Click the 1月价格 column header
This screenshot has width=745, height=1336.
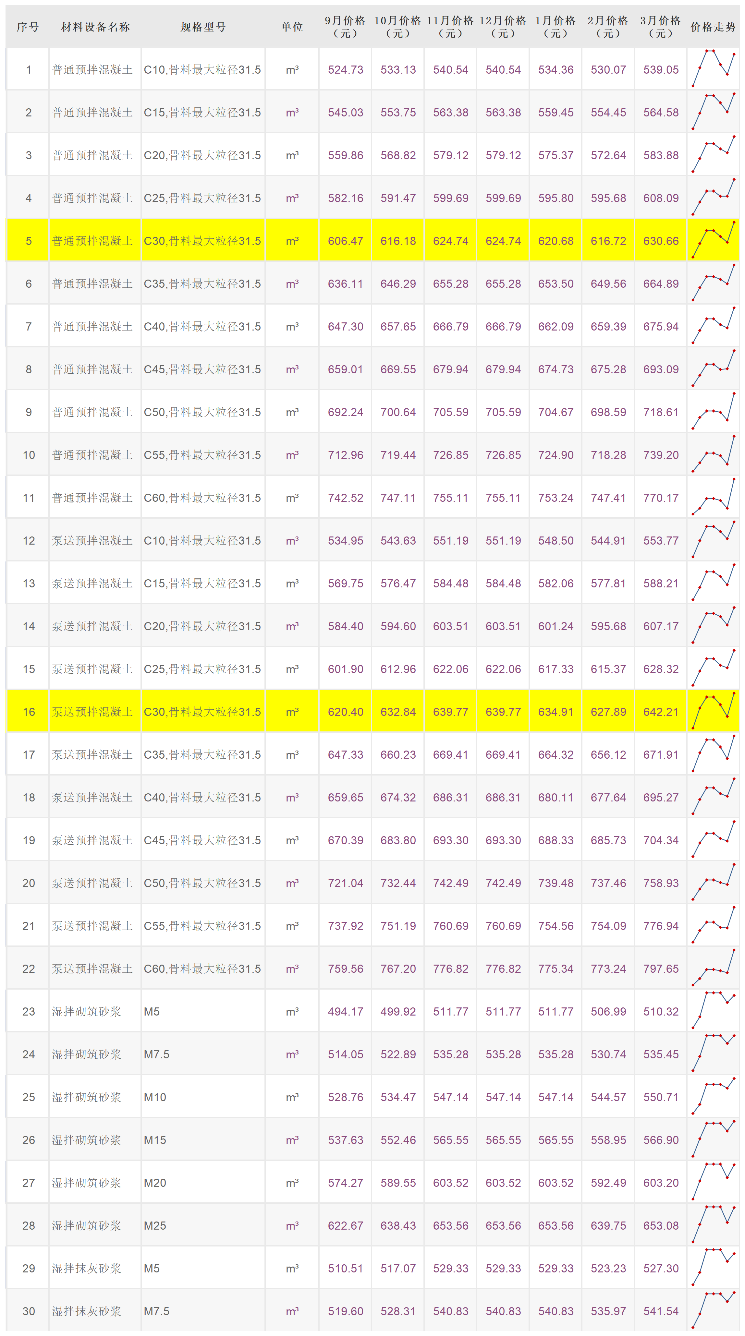pyautogui.click(x=556, y=27)
